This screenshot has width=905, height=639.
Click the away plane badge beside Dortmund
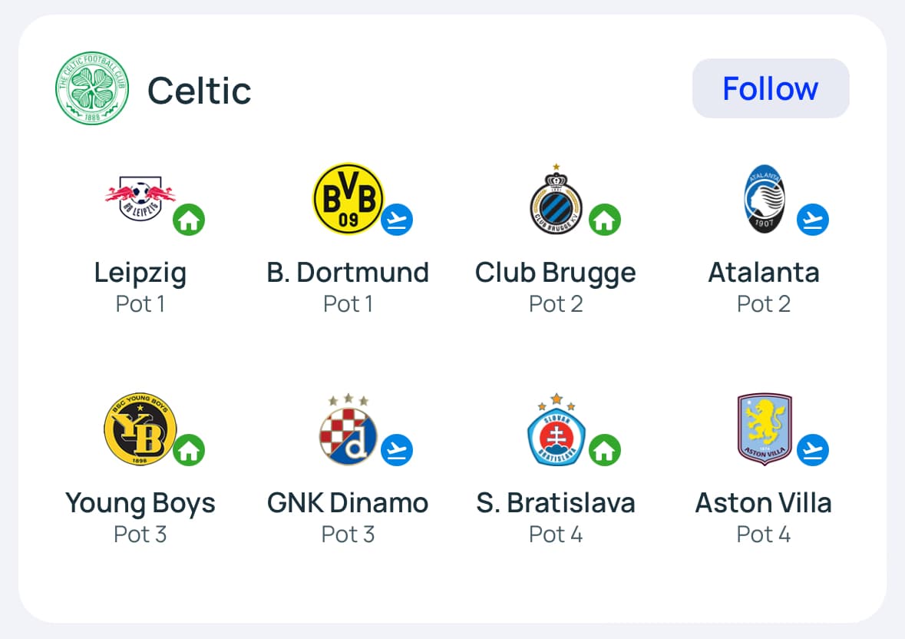tap(397, 220)
